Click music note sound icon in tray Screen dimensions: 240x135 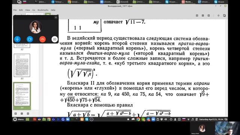click(192, 119)
